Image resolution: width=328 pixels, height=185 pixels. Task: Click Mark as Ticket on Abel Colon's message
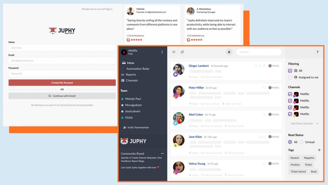click(x=234, y=126)
